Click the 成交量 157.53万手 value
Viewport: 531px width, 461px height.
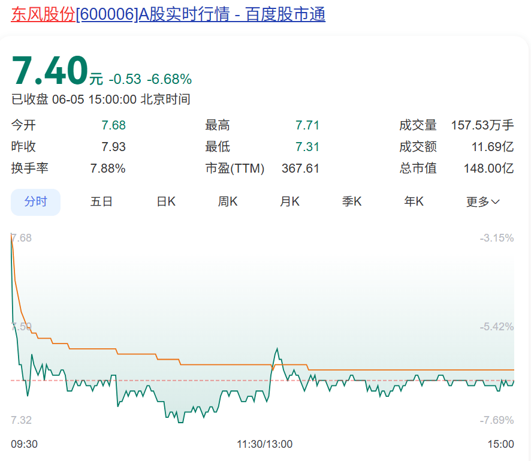482,125
